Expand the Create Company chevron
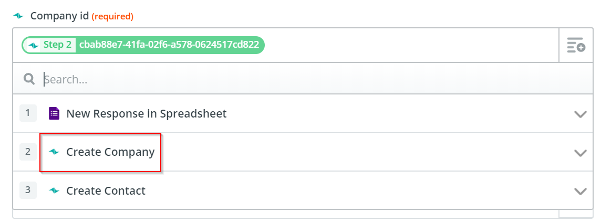 point(581,153)
